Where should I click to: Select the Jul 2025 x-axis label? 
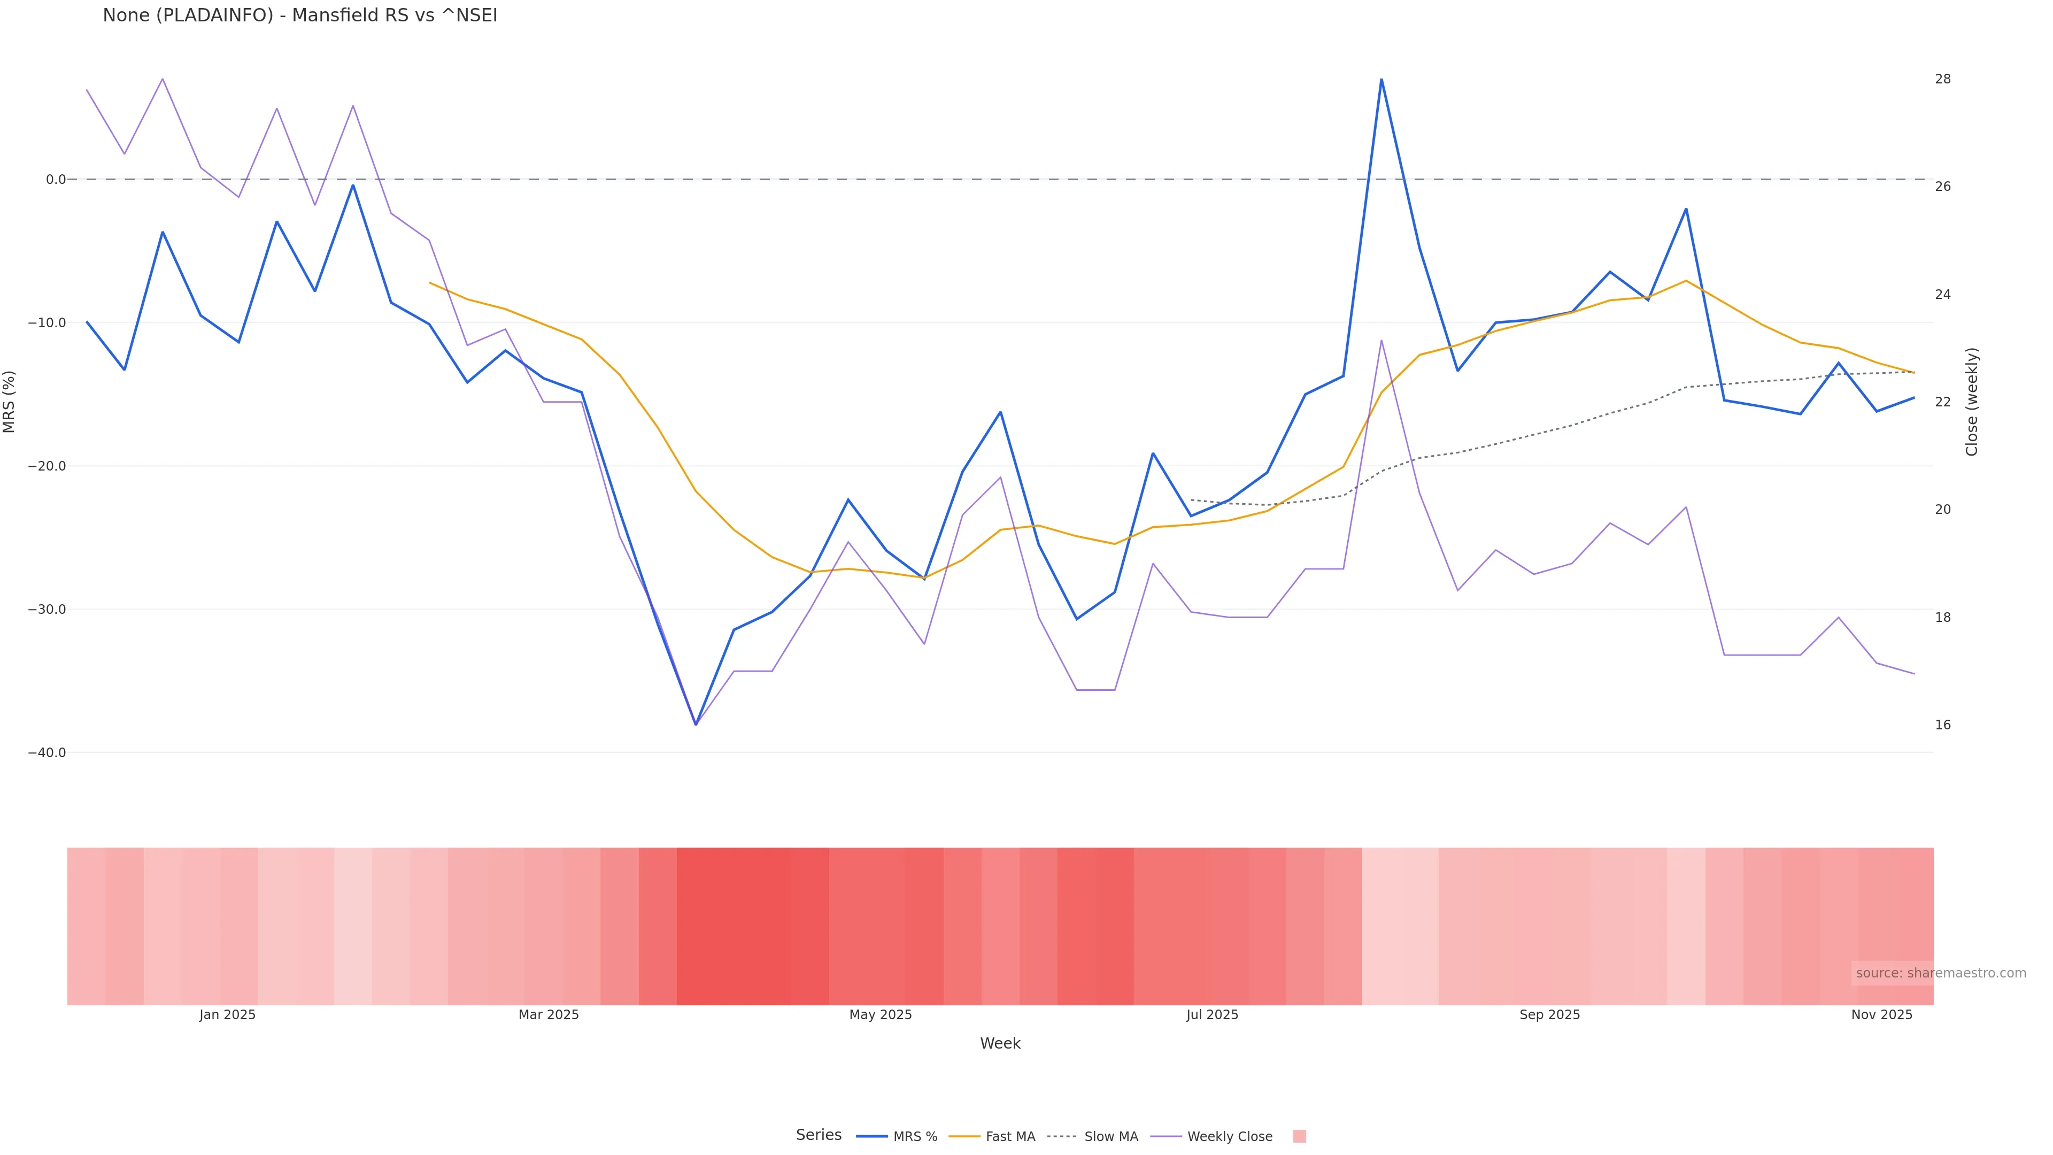1211,1015
